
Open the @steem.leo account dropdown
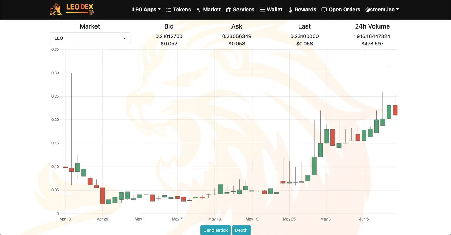[382, 10]
